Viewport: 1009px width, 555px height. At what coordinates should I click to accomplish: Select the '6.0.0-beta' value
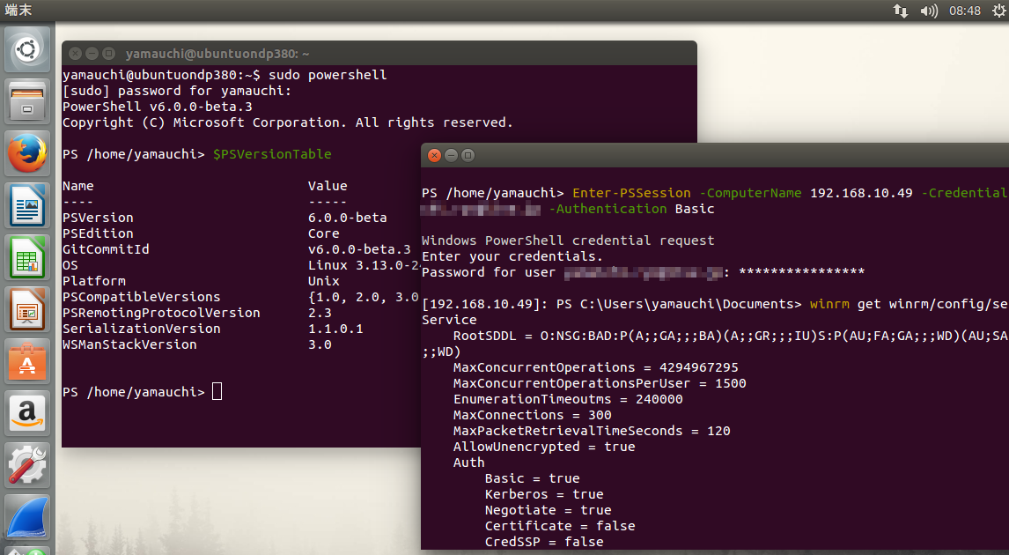point(348,218)
